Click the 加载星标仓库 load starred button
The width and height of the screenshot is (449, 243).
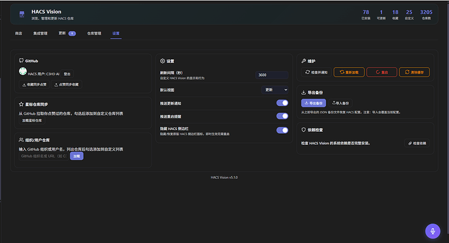tap(32, 121)
